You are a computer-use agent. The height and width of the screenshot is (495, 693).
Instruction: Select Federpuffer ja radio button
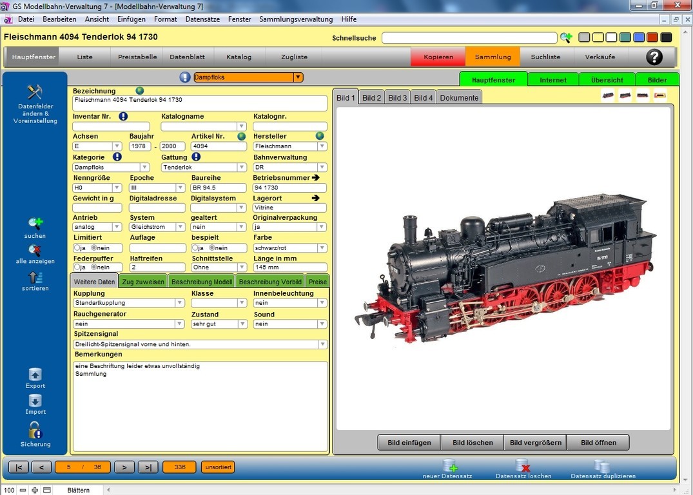[x=77, y=267]
